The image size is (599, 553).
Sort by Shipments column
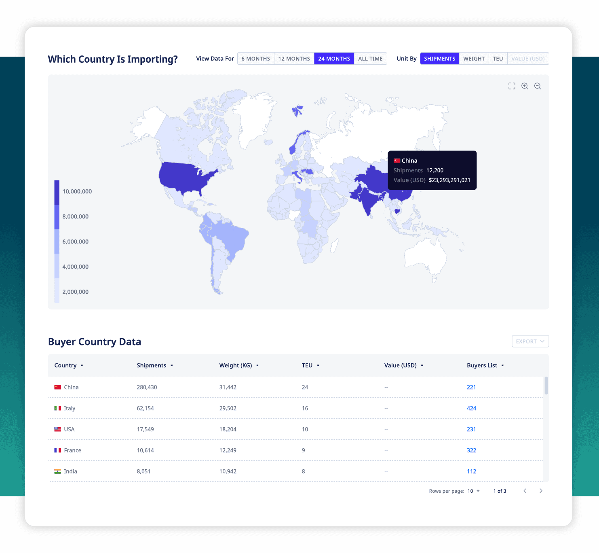[x=155, y=365]
